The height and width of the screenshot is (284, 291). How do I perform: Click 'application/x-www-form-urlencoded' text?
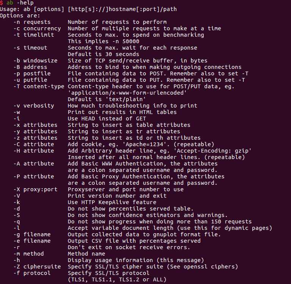(127, 93)
